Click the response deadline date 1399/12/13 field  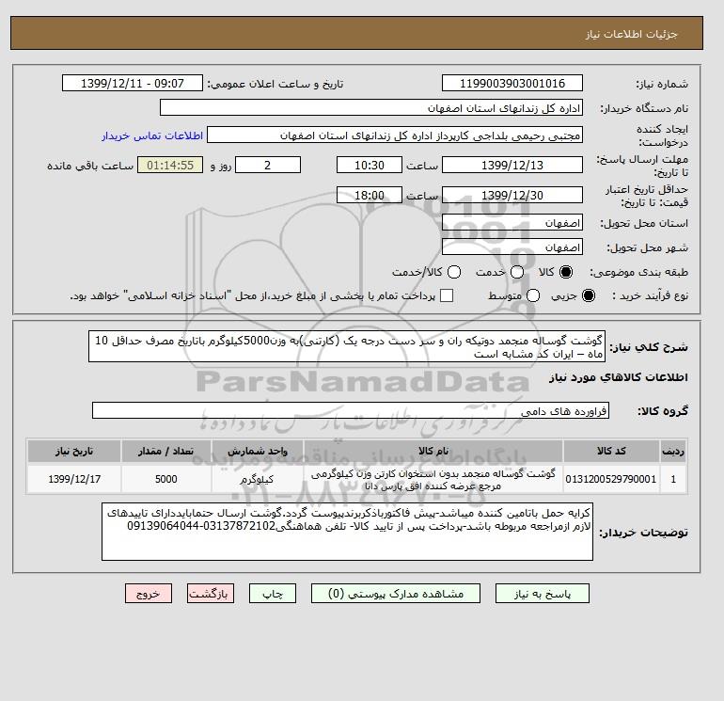[x=512, y=165]
